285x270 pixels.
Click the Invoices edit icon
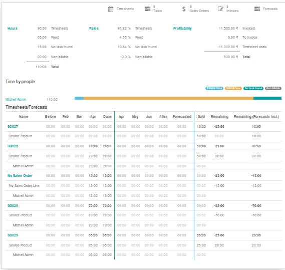tap(220, 9)
